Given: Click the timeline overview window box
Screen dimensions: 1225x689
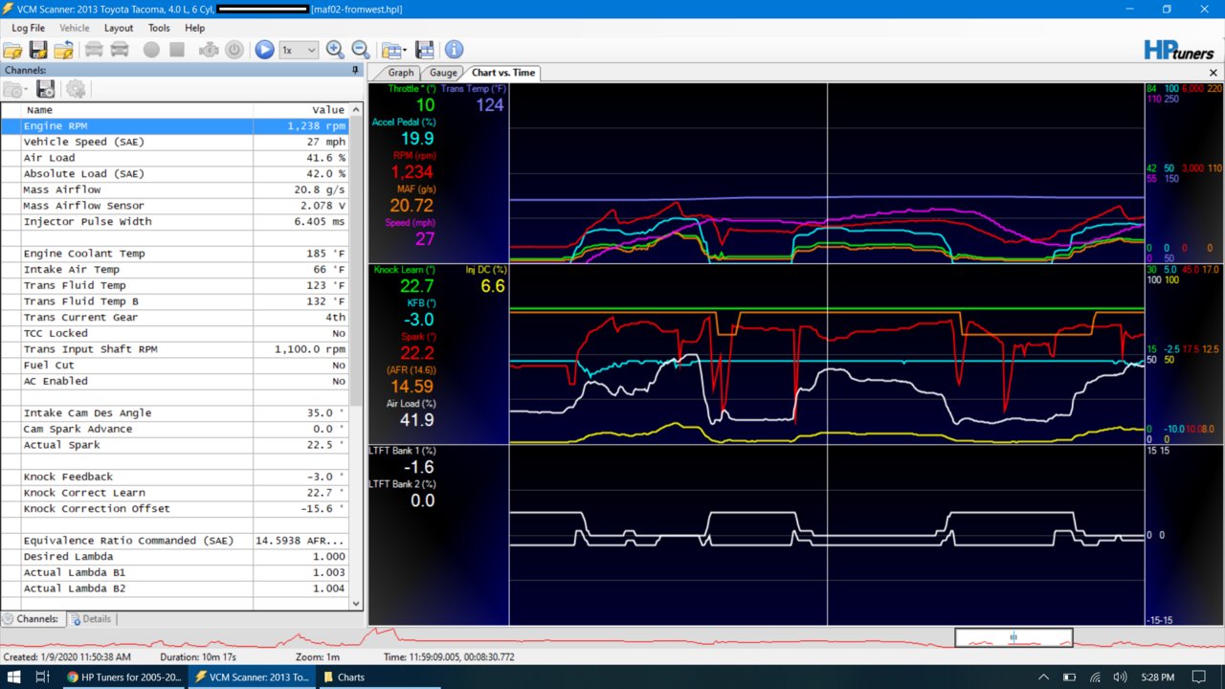Looking at the screenshot, I should tap(1013, 637).
